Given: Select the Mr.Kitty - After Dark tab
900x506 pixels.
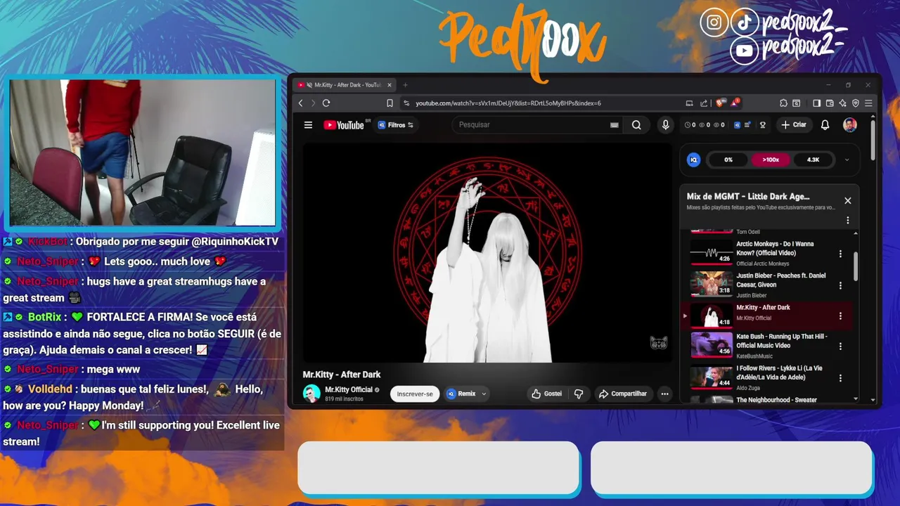Looking at the screenshot, I should point(343,85).
